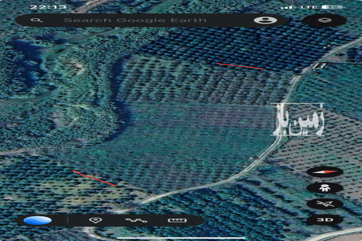Open the map layers button
Image resolution: width=362 pixels, height=241 pixels.
point(325,20)
